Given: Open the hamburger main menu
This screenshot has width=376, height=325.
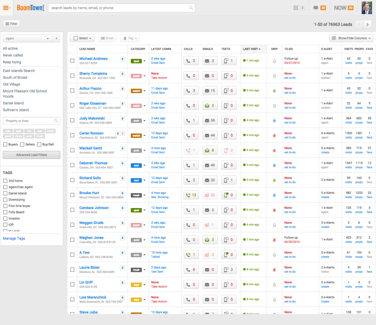Looking at the screenshot, I should [x=7, y=8].
